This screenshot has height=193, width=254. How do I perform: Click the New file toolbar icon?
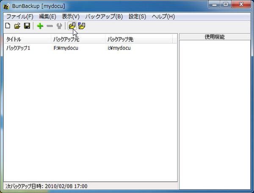point(8,26)
